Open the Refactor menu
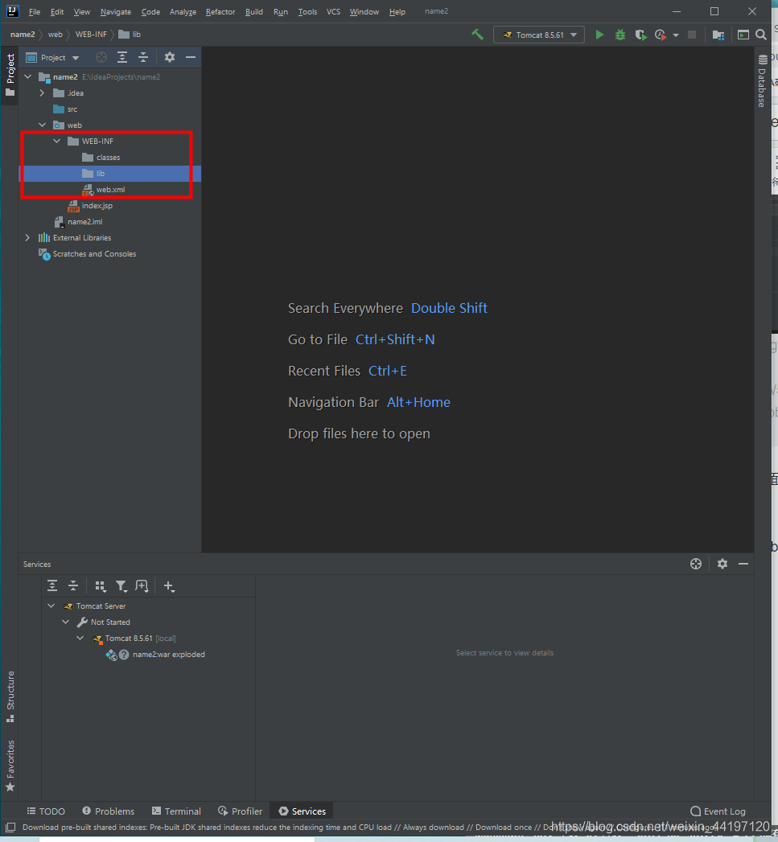 (x=220, y=12)
